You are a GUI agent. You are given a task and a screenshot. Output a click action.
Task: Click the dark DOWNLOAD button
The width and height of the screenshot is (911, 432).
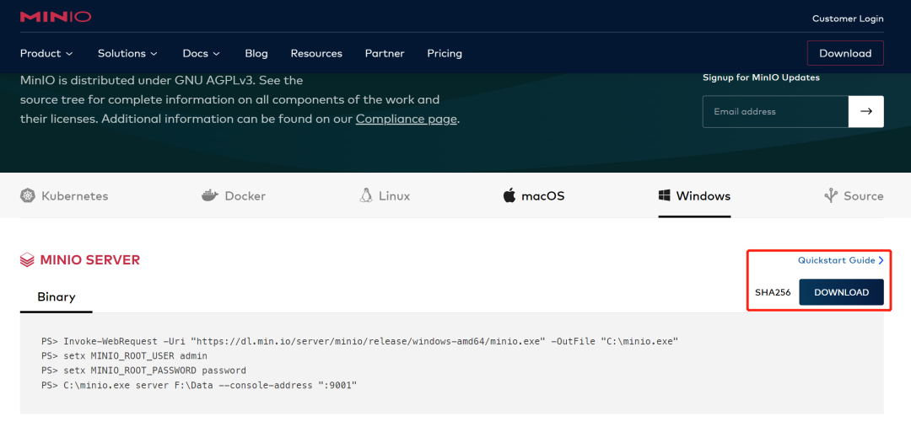pyautogui.click(x=841, y=292)
